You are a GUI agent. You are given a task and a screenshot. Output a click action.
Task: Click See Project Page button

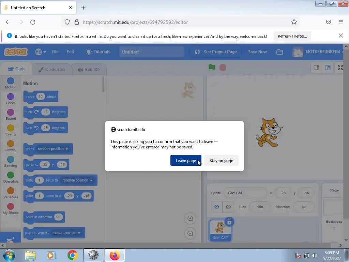point(216,52)
